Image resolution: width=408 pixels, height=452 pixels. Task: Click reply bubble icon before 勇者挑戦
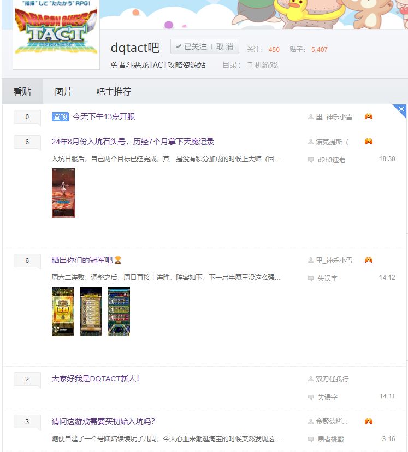311,439
